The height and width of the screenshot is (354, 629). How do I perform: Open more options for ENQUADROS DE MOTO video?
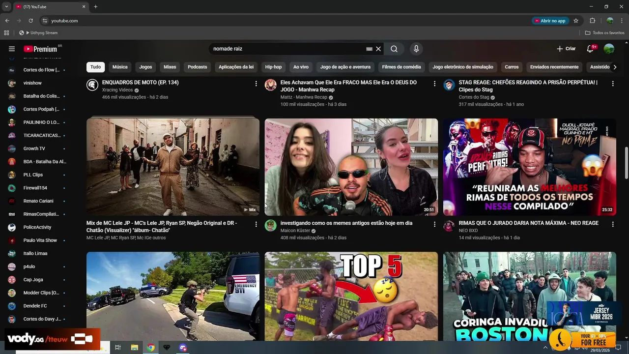point(256,84)
